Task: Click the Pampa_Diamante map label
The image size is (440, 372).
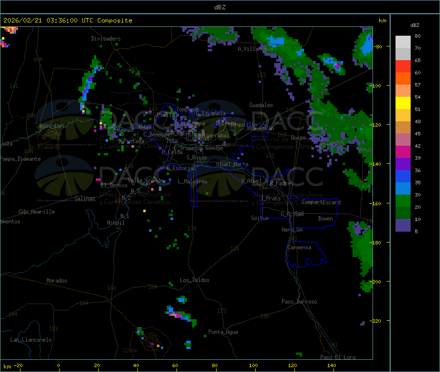Action: tap(20, 159)
